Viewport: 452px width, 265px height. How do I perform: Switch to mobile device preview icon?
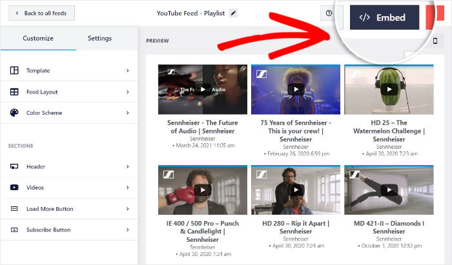(435, 41)
